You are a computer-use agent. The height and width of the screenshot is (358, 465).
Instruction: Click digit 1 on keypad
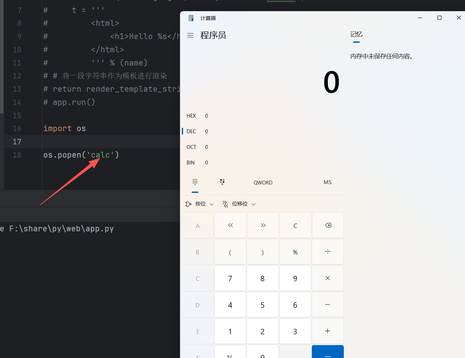(230, 331)
